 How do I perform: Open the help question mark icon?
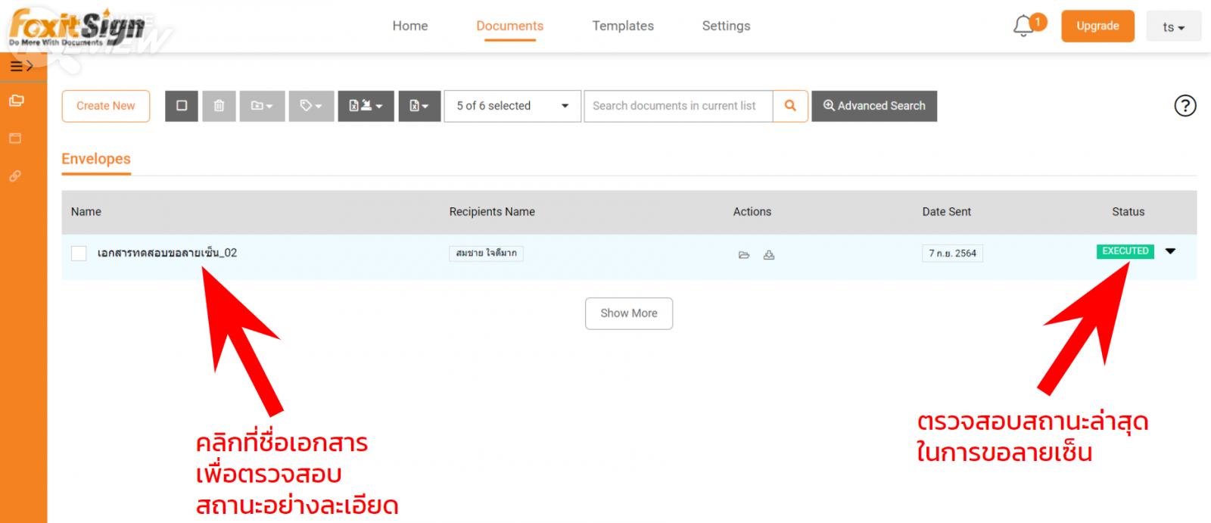tap(1185, 106)
